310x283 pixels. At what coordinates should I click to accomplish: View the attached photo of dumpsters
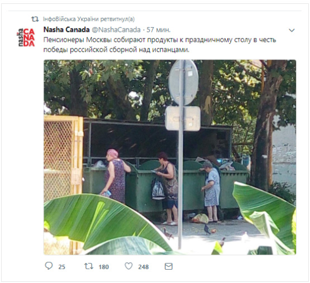170,157
